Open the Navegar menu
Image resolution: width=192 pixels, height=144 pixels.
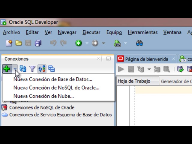click(x=67, y=32)
